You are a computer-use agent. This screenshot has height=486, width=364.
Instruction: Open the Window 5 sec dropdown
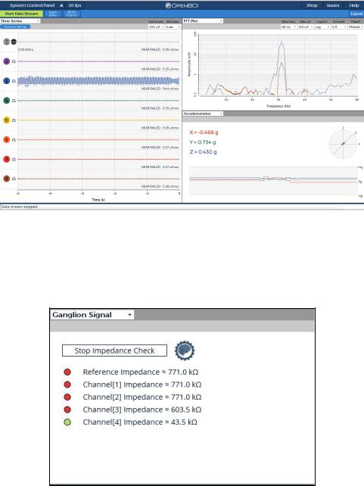coord(173,27)
